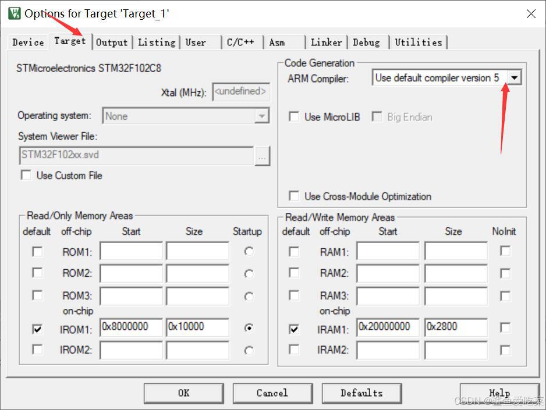
Task: Close the Options for Target dialog
Action: click(x=531, y=14)
